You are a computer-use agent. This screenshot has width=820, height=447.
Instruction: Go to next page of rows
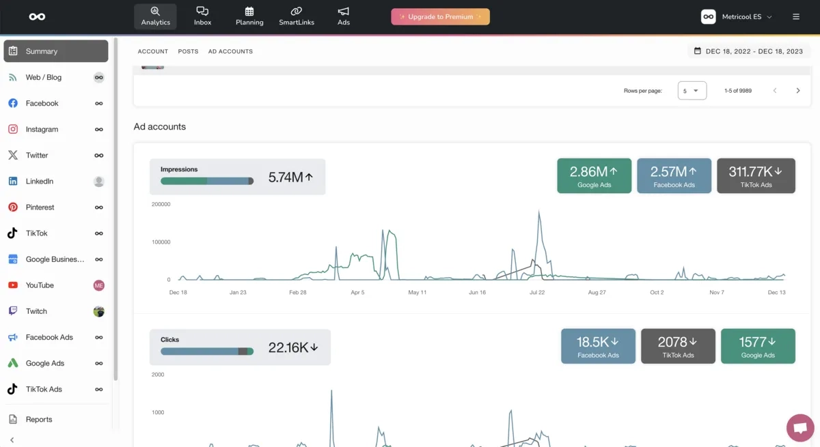[797, 91]
